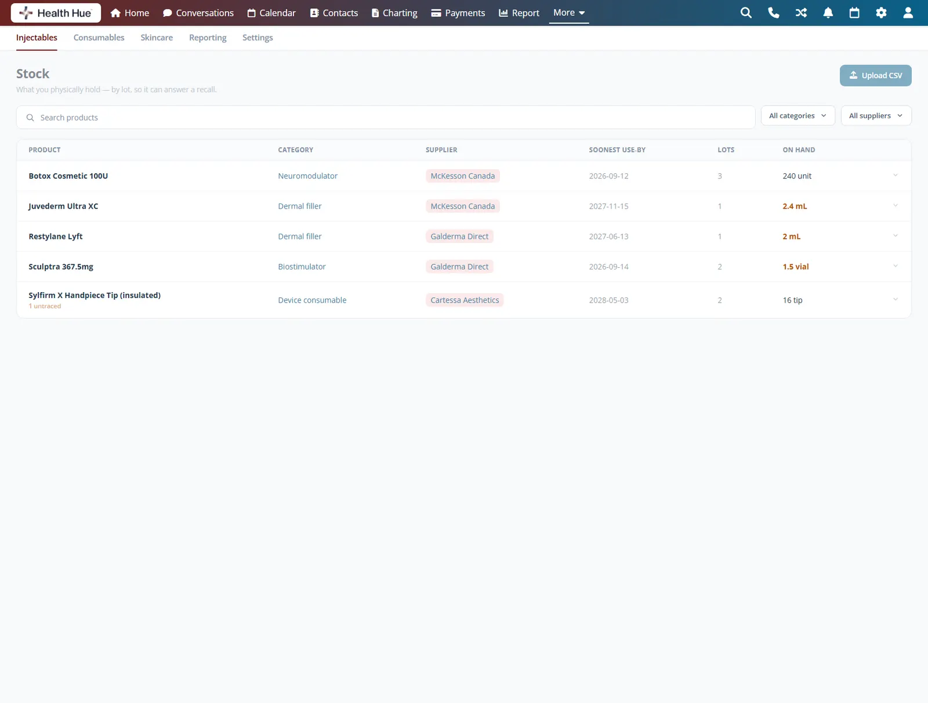
Task: Switch to the Consumables tab
Action: click(x=99, y=38)
